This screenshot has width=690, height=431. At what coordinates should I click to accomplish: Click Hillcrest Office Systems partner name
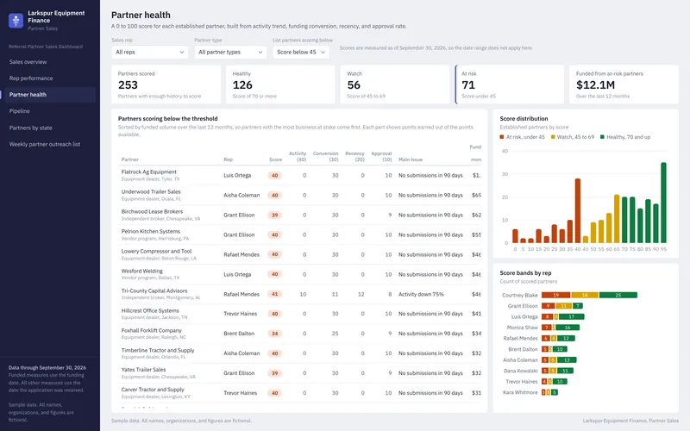pyautogui.click(x=150, y=310)
